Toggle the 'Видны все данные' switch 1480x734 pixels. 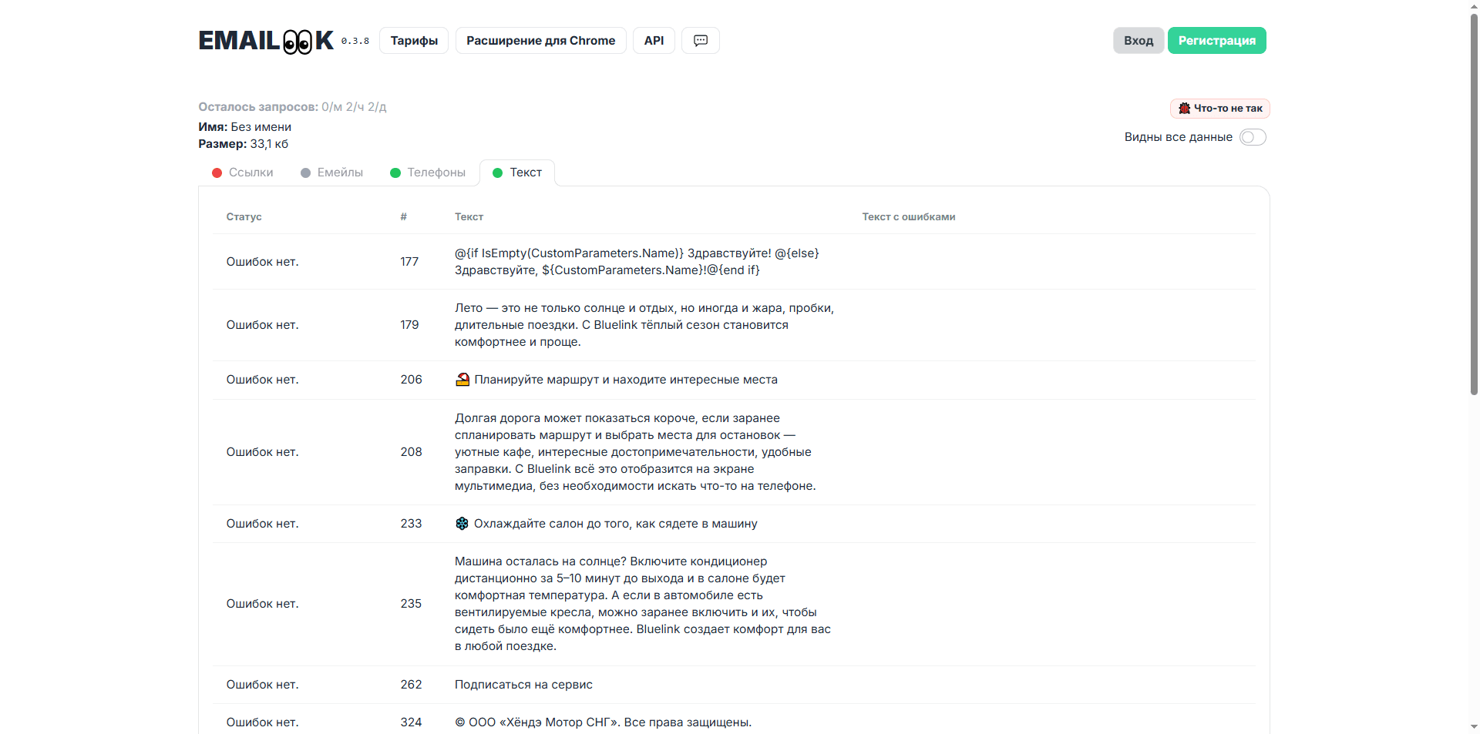(x=1253, y=137)
